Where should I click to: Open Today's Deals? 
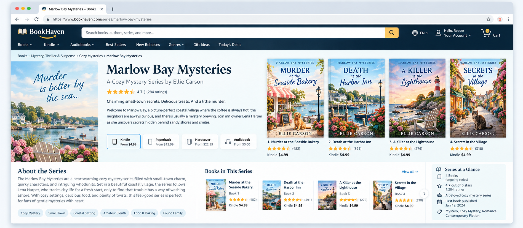click(x=230, y=45)
